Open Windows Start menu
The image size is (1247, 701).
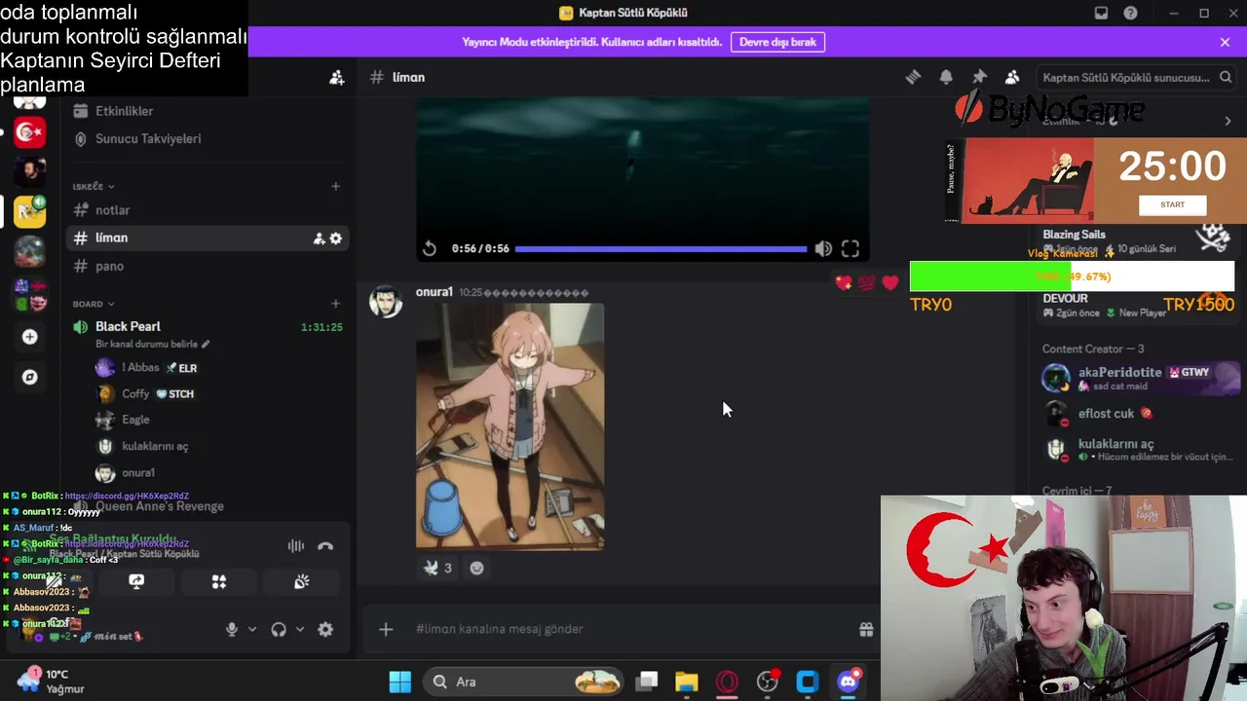(x=399, y=682)
